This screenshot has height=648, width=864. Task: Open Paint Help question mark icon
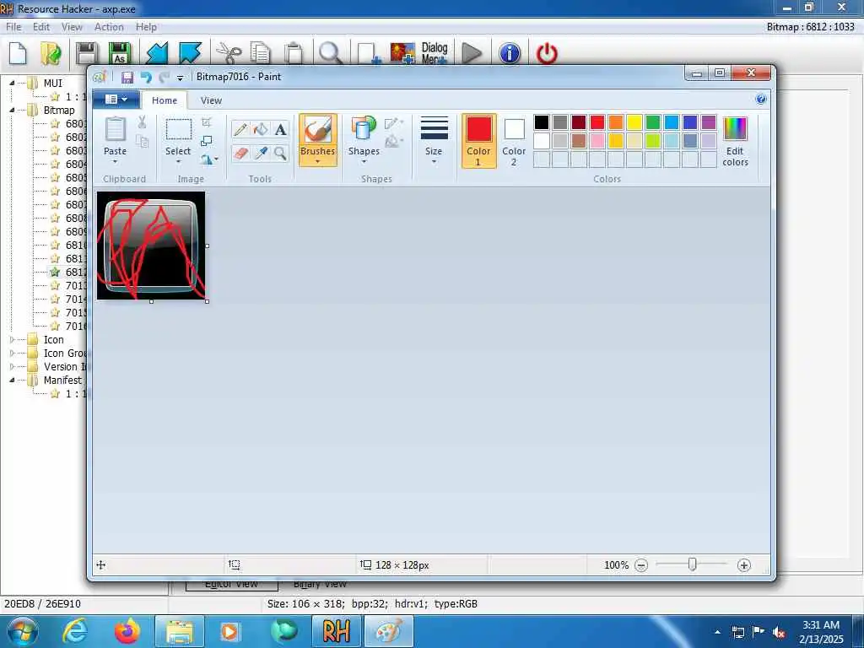pyautogui.click(x=761, y=100)
